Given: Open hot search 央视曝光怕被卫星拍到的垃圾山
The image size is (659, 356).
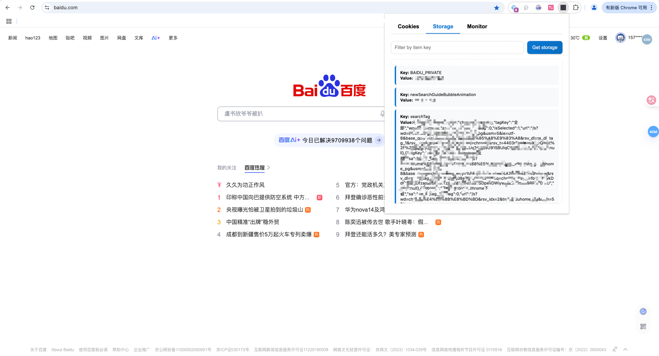Looking at the screenshot, I should click(264, 210).
